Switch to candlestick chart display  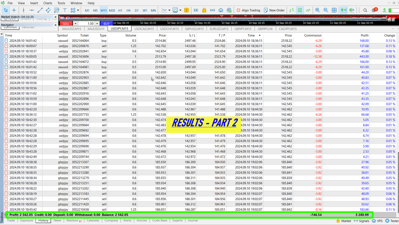[x=300, y=10]
